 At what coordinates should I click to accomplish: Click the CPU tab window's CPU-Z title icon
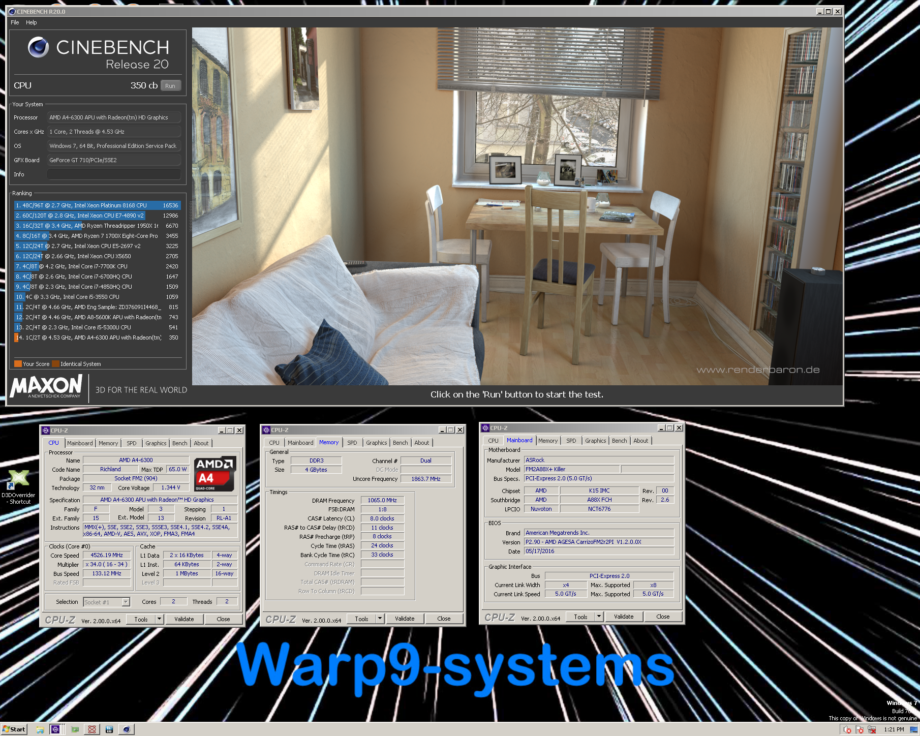46,431
